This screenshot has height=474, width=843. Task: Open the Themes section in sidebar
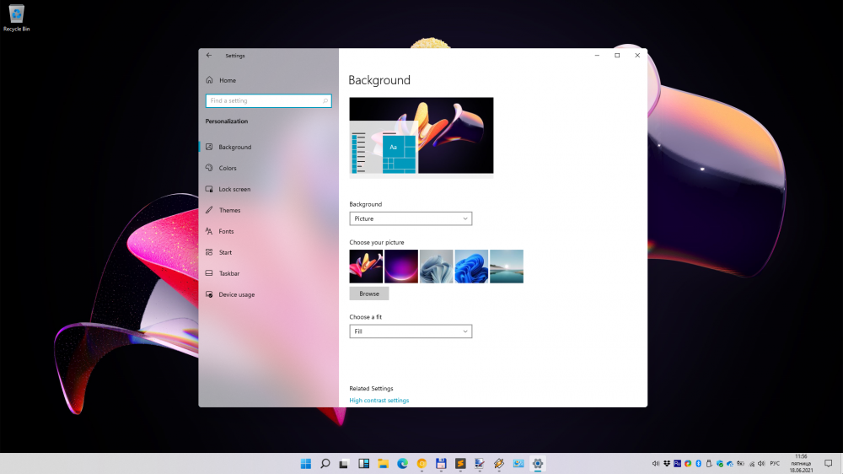pyautogui.click(x=229, y=210)
